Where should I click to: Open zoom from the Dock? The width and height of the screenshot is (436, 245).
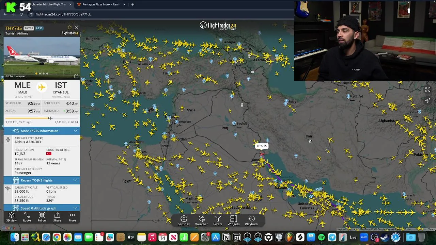364,237
